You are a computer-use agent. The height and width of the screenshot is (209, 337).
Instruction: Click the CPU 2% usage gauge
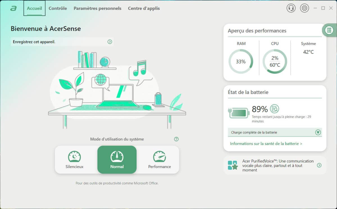point(275,61)
